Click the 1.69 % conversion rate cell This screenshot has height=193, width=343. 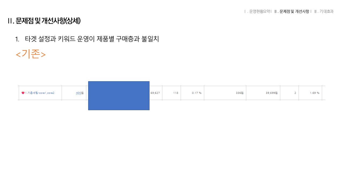pyautogui.click(x=314, y=93)
